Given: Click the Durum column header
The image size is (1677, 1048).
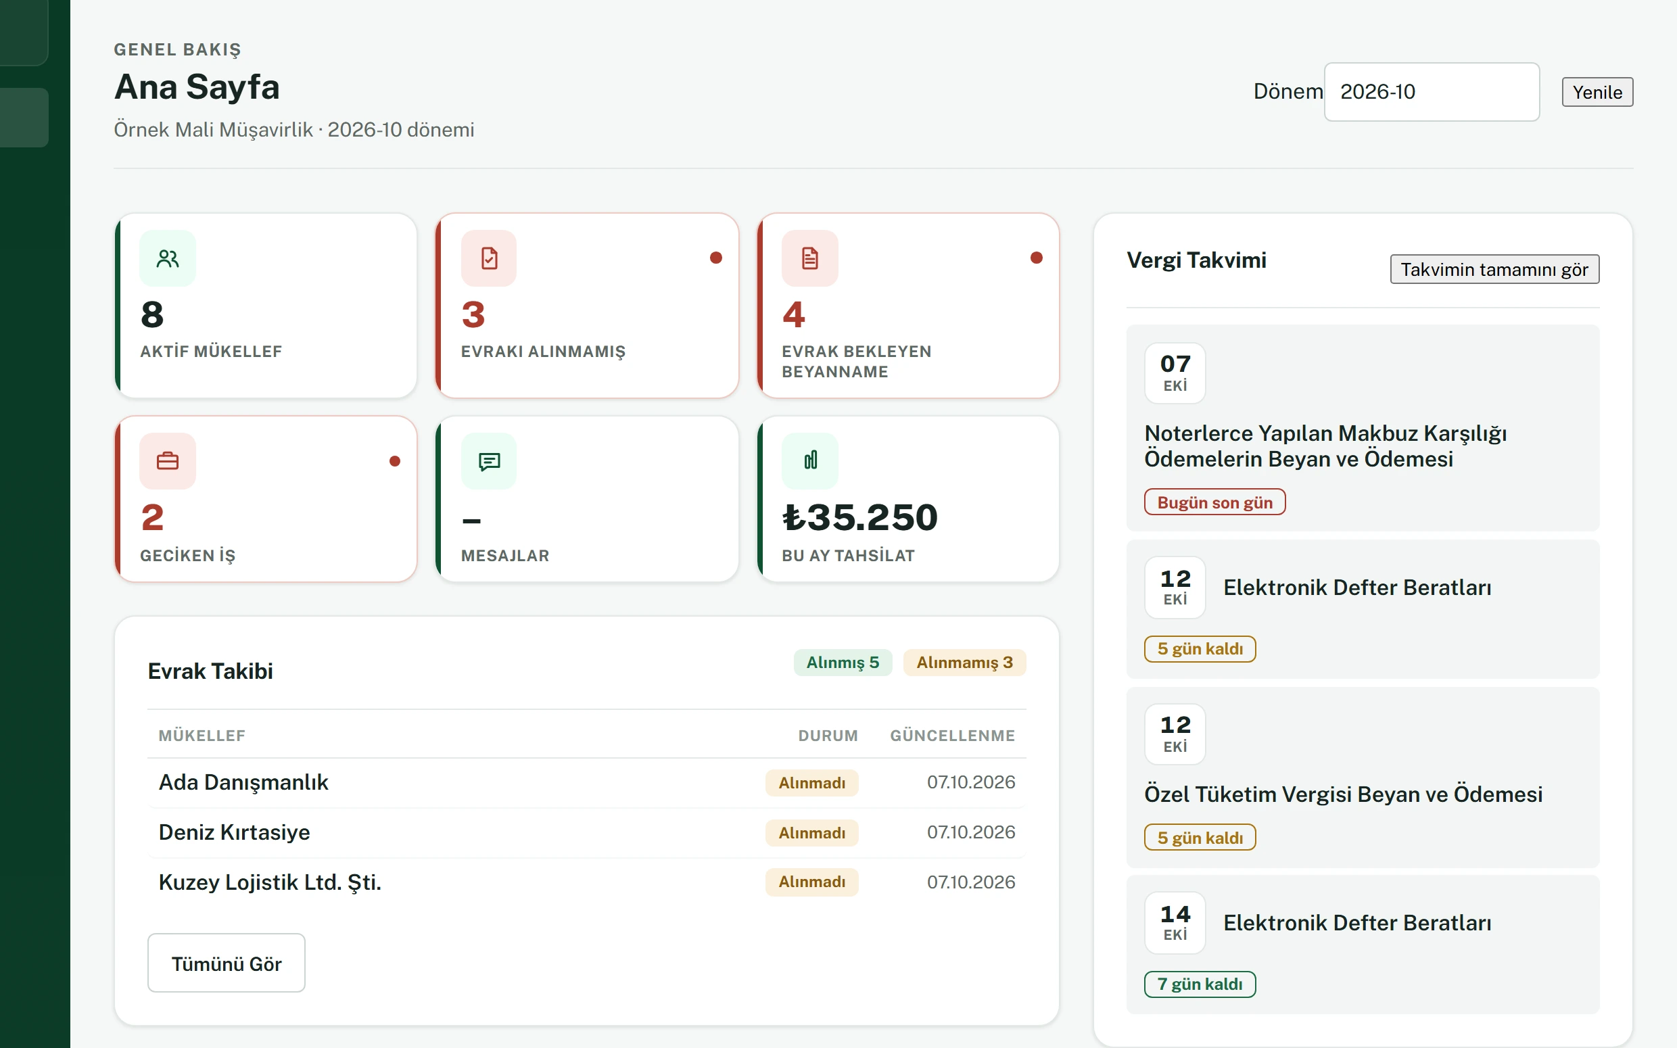Looking at the screenshot, I should [x=828, y=736].
